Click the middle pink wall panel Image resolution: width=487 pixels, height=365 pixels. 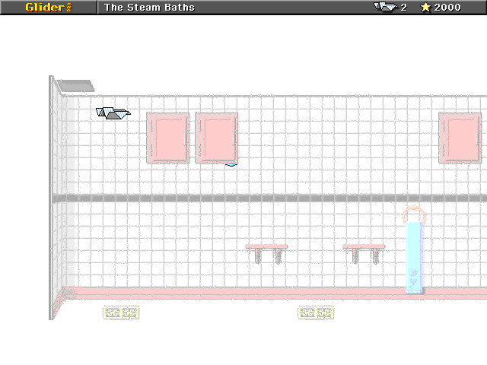point(216,138)
